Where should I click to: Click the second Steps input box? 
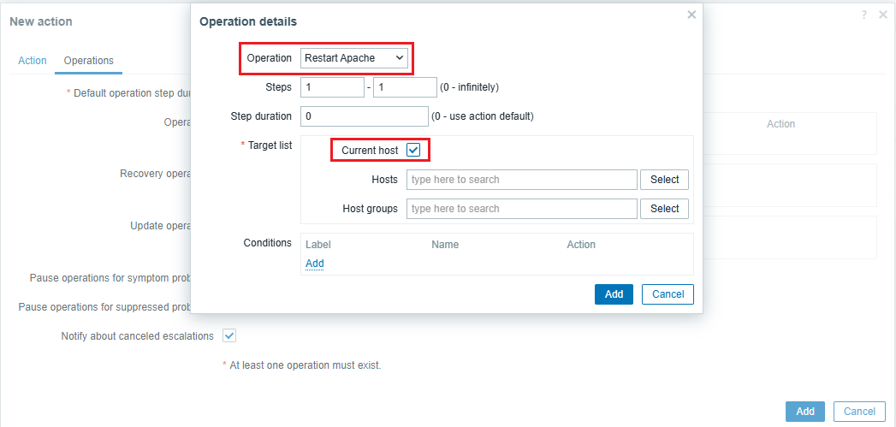click(405, 87)
